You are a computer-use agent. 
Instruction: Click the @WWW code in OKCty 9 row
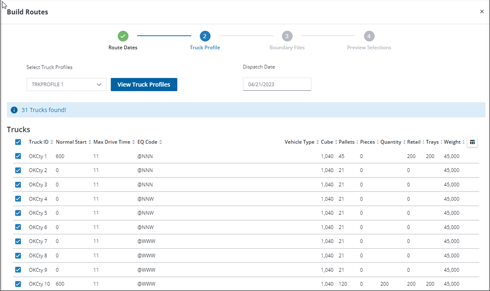[146, 270]
